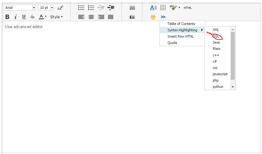Select python syntax highlighting
Image resolution: width=262 pixels, height=154 pixels.
pyautogui.click(x=217, y=87)
